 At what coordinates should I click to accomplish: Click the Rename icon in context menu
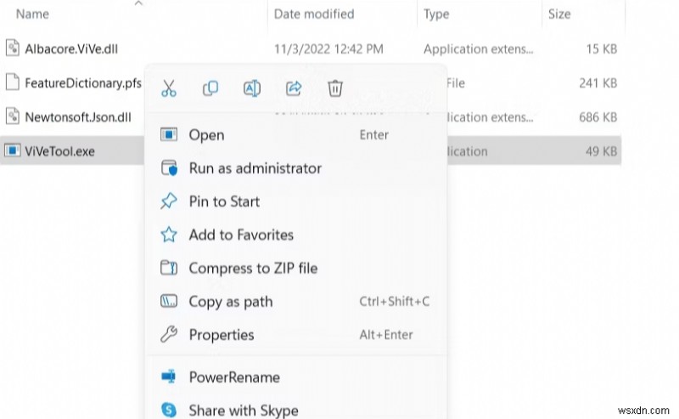(x=252, y=88)
